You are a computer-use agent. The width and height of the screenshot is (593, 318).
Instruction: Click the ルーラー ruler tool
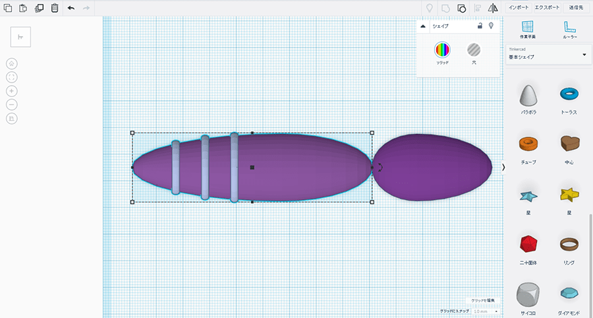click(569, 30)
